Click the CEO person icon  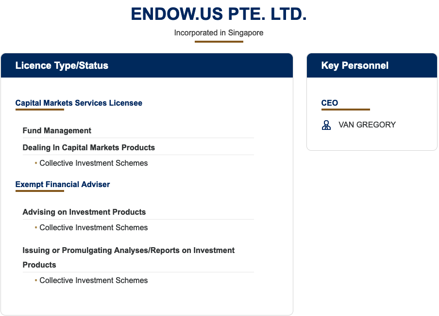[x=326, y=125]
